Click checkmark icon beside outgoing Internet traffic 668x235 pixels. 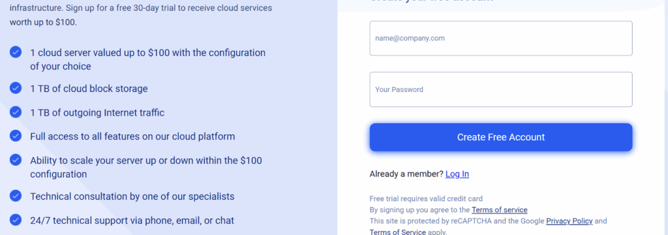click(x=16, y=112)
